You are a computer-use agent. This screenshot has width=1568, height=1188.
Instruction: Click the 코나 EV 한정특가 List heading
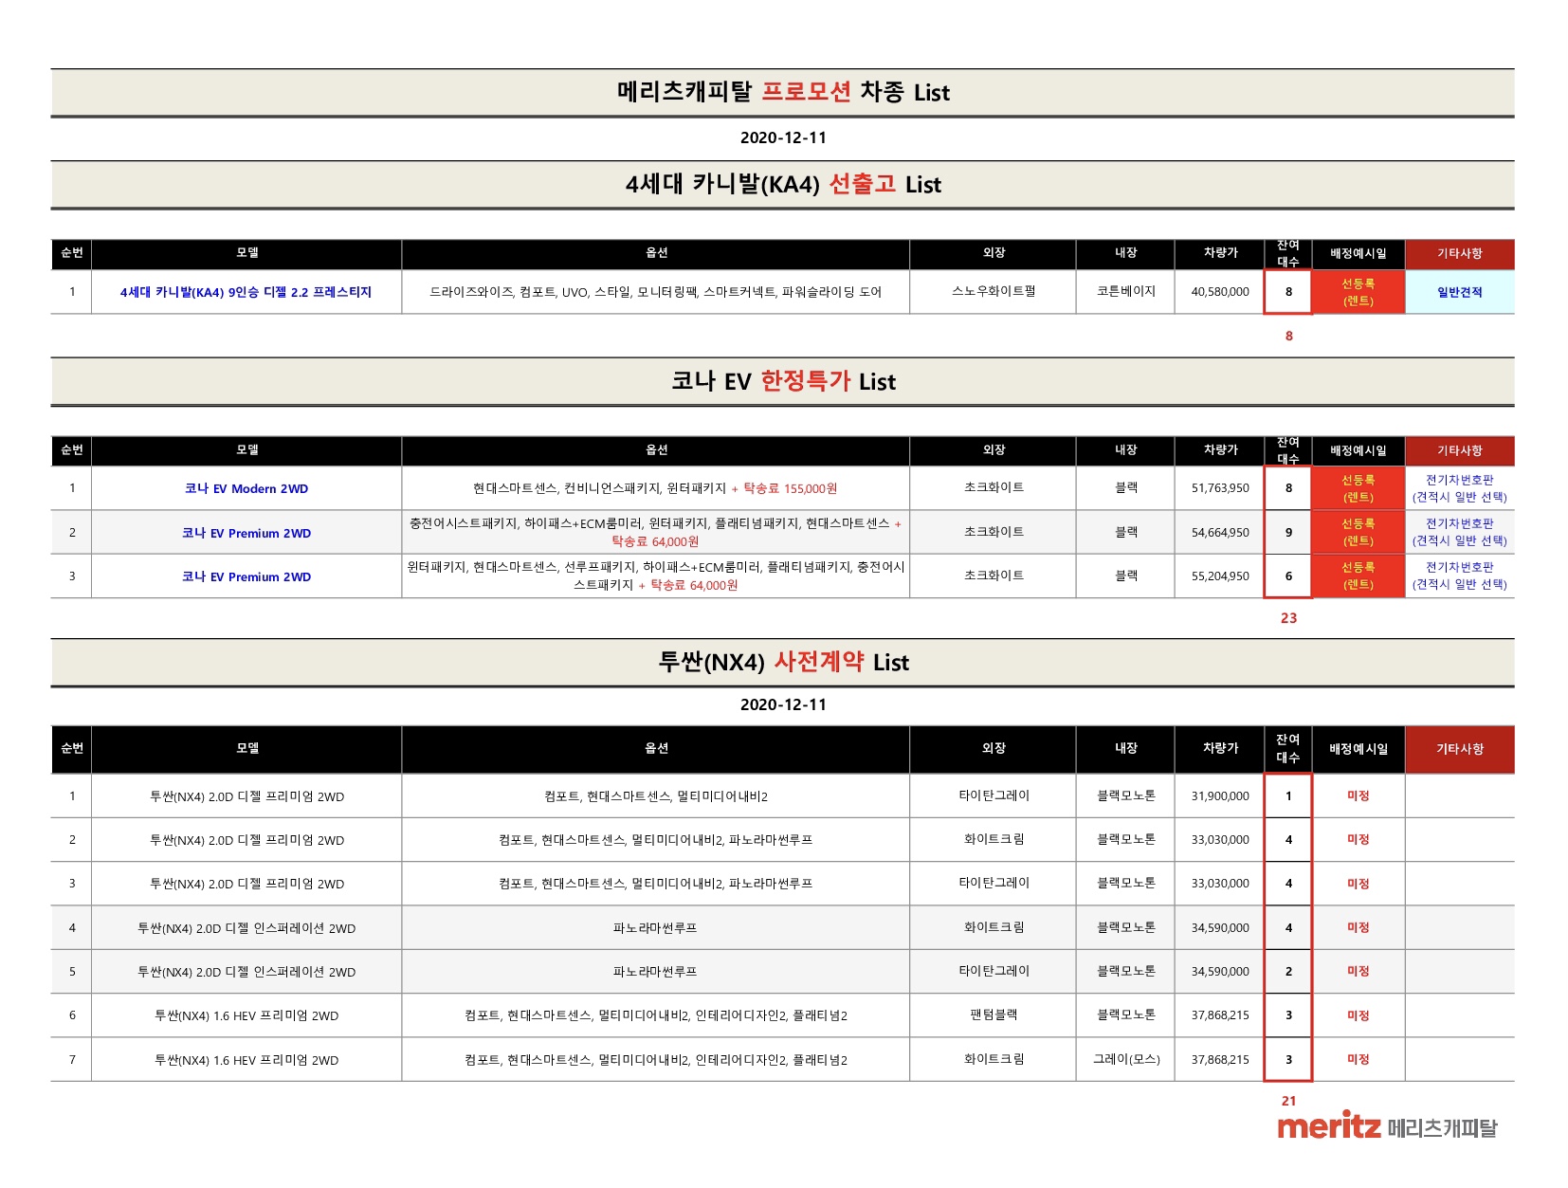click(783, 381)
